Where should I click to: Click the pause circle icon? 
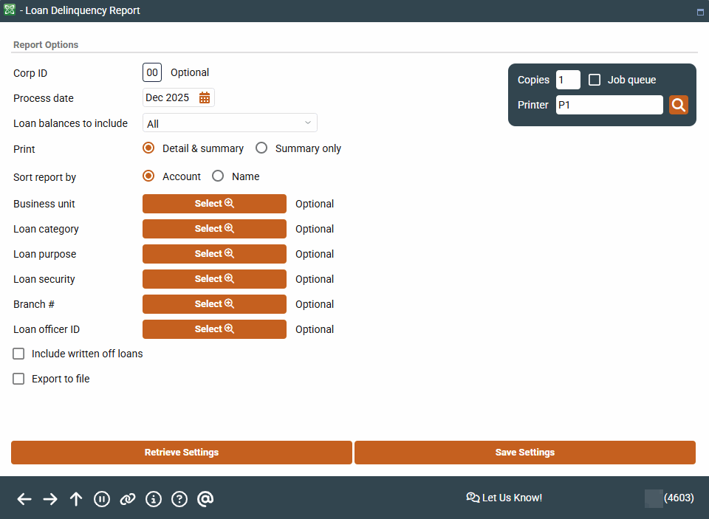(102, 499)
